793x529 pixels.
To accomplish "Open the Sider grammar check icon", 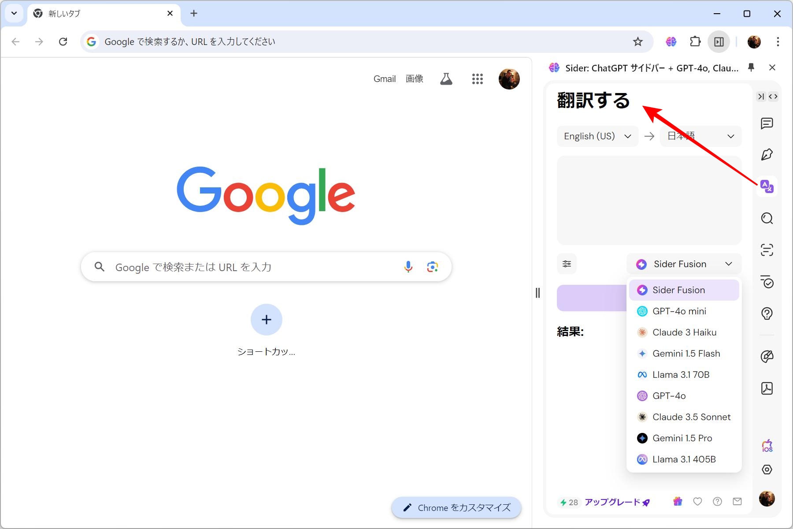I will 767,282.
